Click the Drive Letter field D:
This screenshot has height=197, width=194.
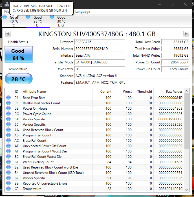pos(100,69)
